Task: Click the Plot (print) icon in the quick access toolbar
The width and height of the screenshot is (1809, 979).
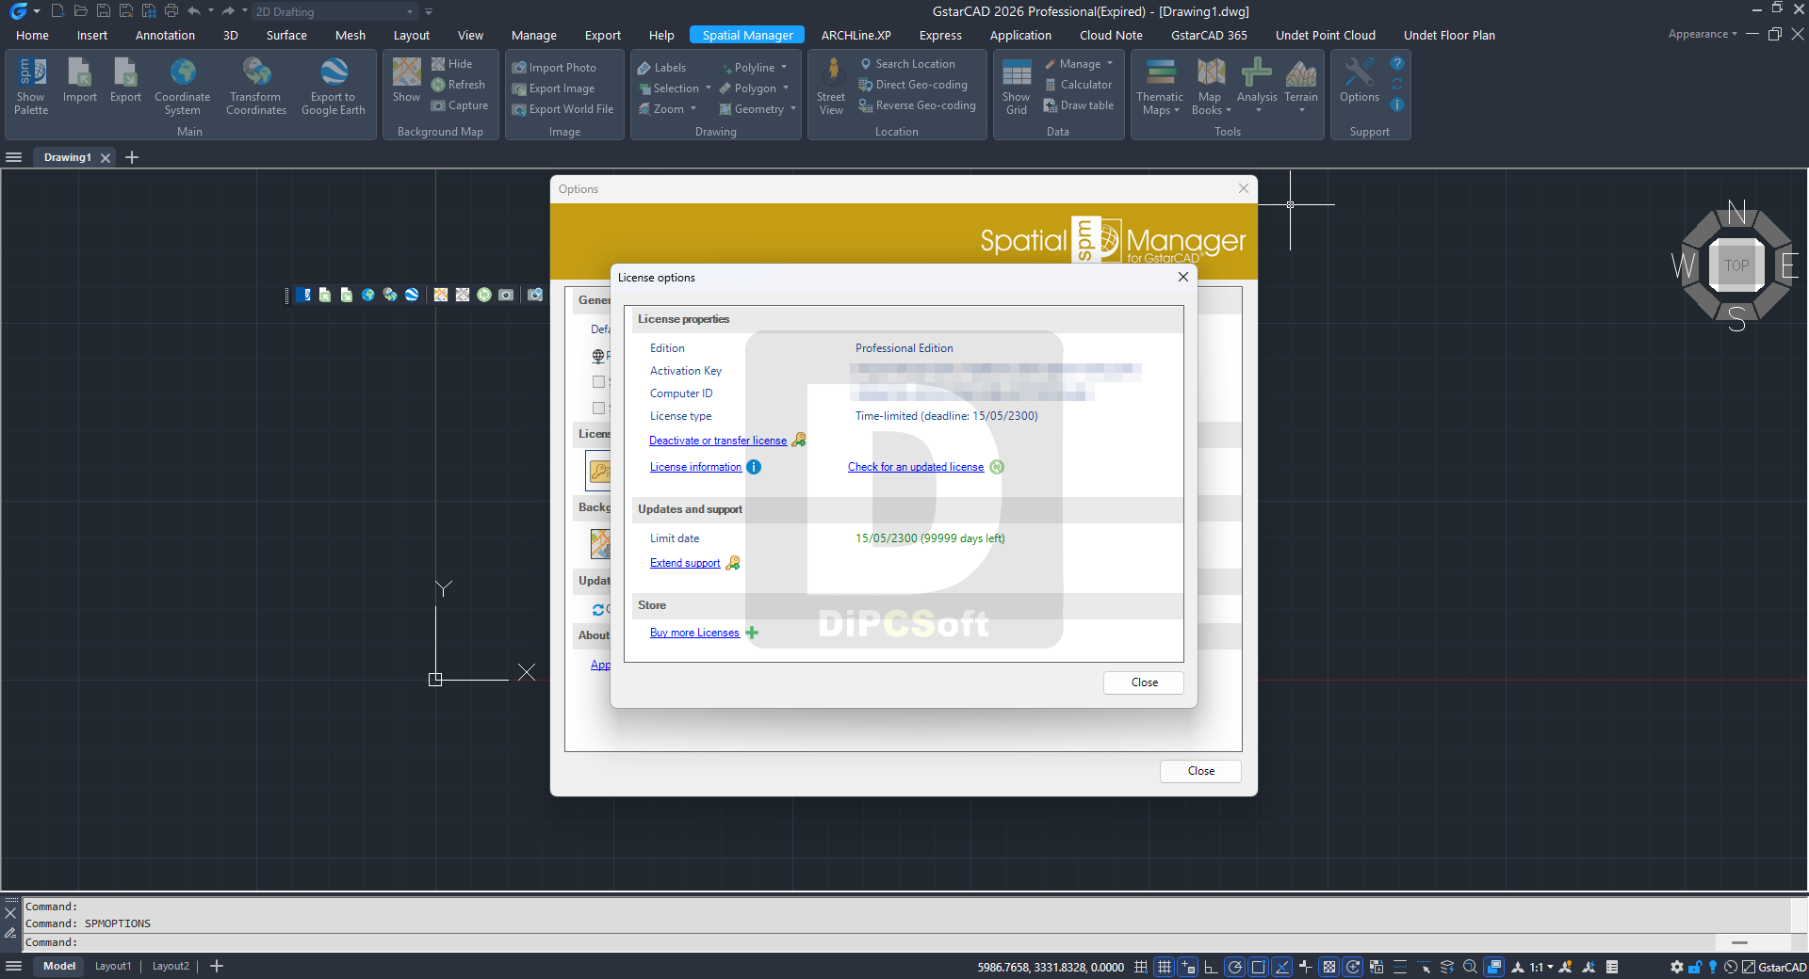Action: (x=171, y=11)
